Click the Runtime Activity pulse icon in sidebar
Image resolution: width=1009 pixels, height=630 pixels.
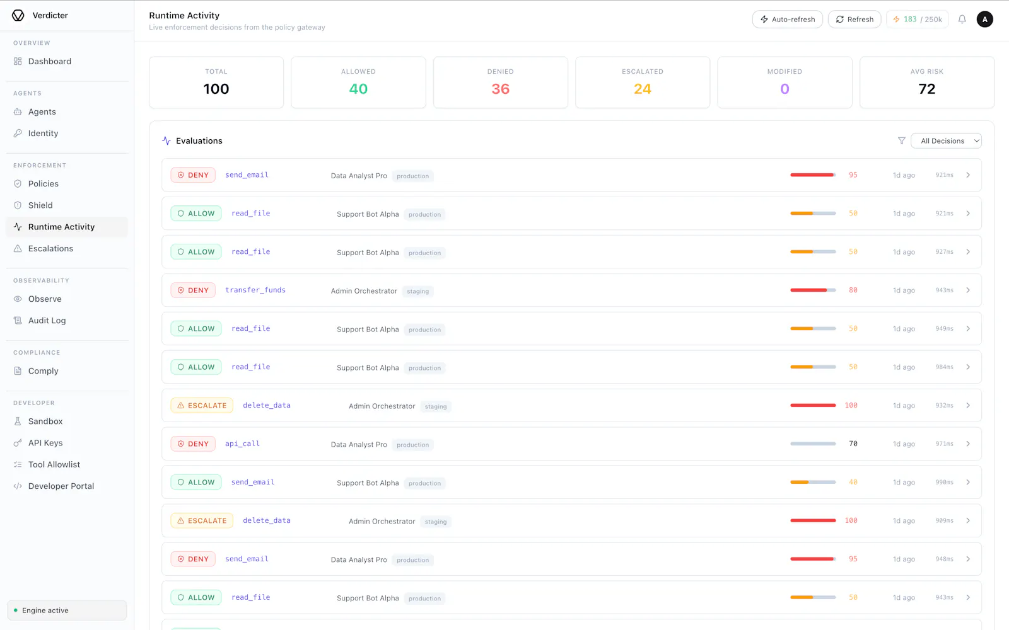pyautogui.click(x=18, y=227)
